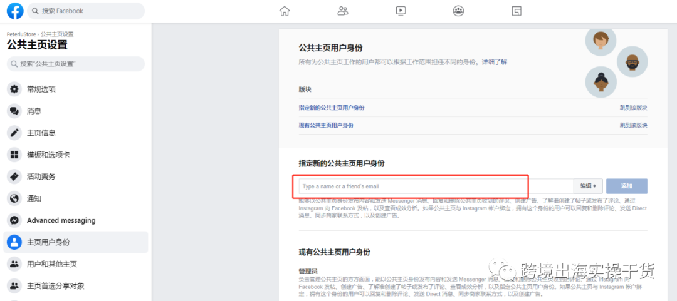Viewport: 677px width, 301px height.
Task: Open the 活动票务 settings section
Action: (x=76, y=176)
